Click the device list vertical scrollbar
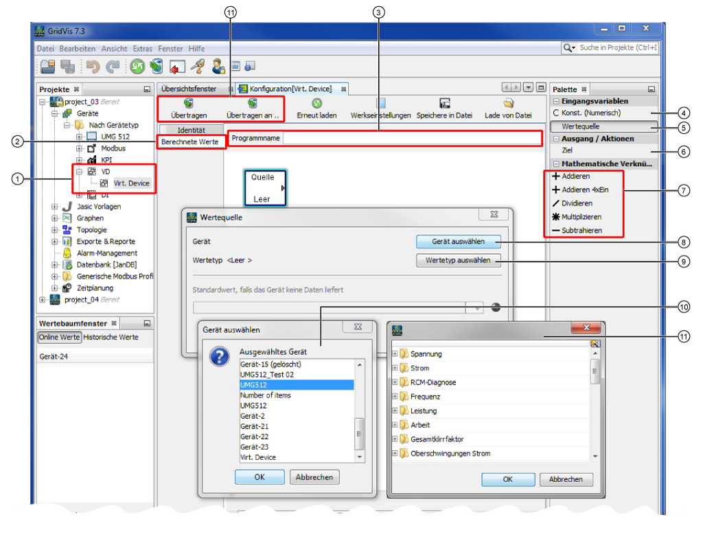 point(359,432)
